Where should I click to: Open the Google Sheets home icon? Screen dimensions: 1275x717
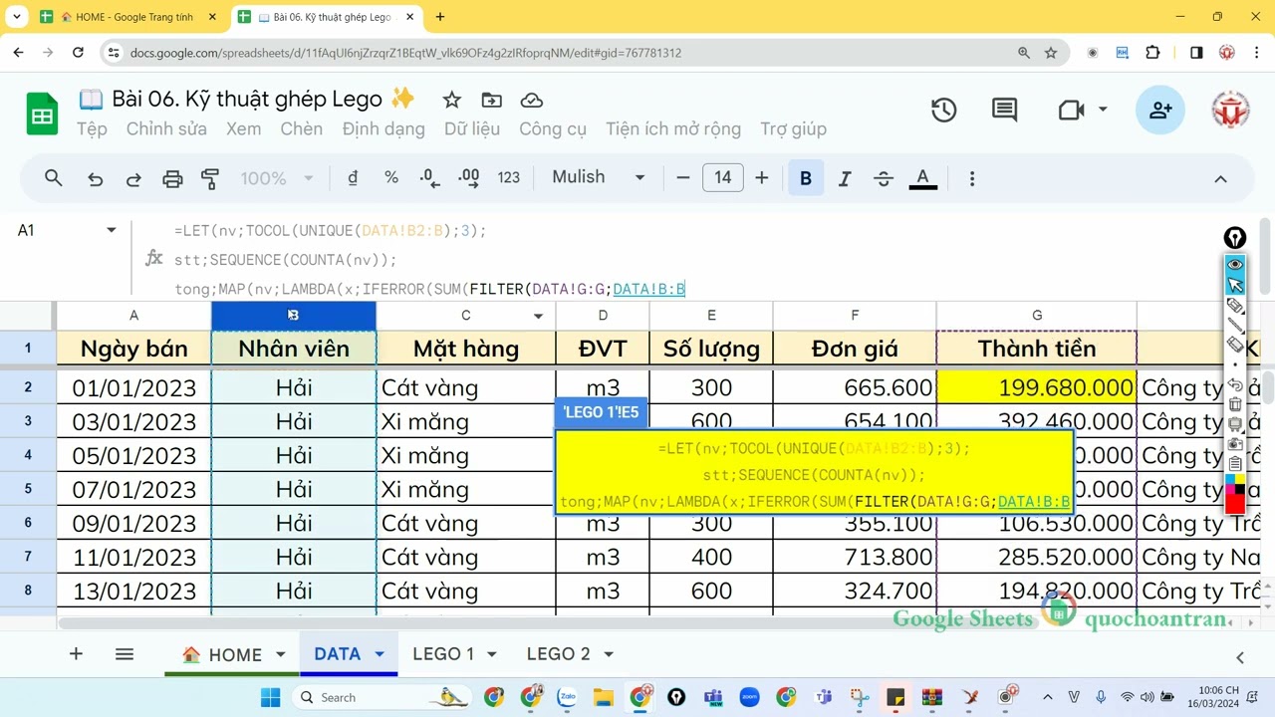(42, 114)
